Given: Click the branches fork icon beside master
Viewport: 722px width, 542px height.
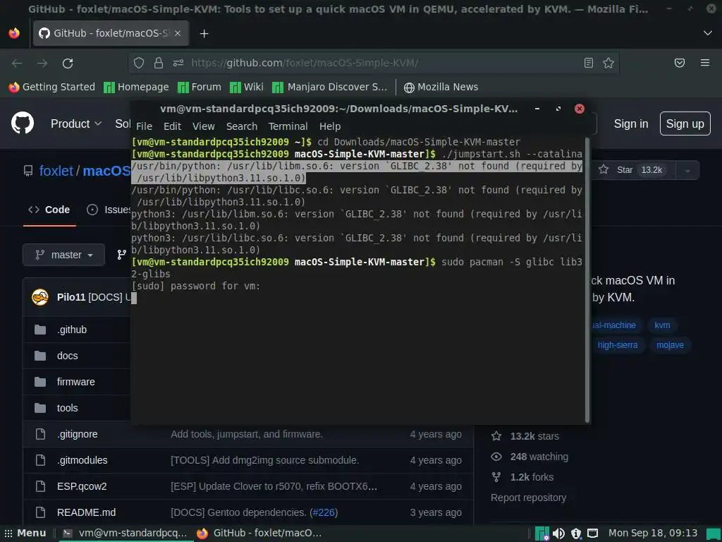Looking at the screenshot, I should [121, 255].
